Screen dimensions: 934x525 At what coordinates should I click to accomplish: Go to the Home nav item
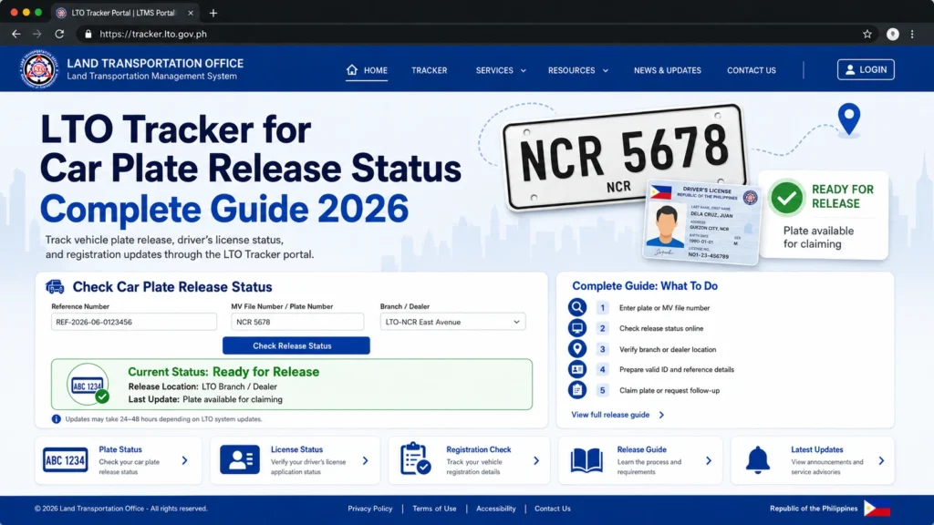(x=367, y=70)
